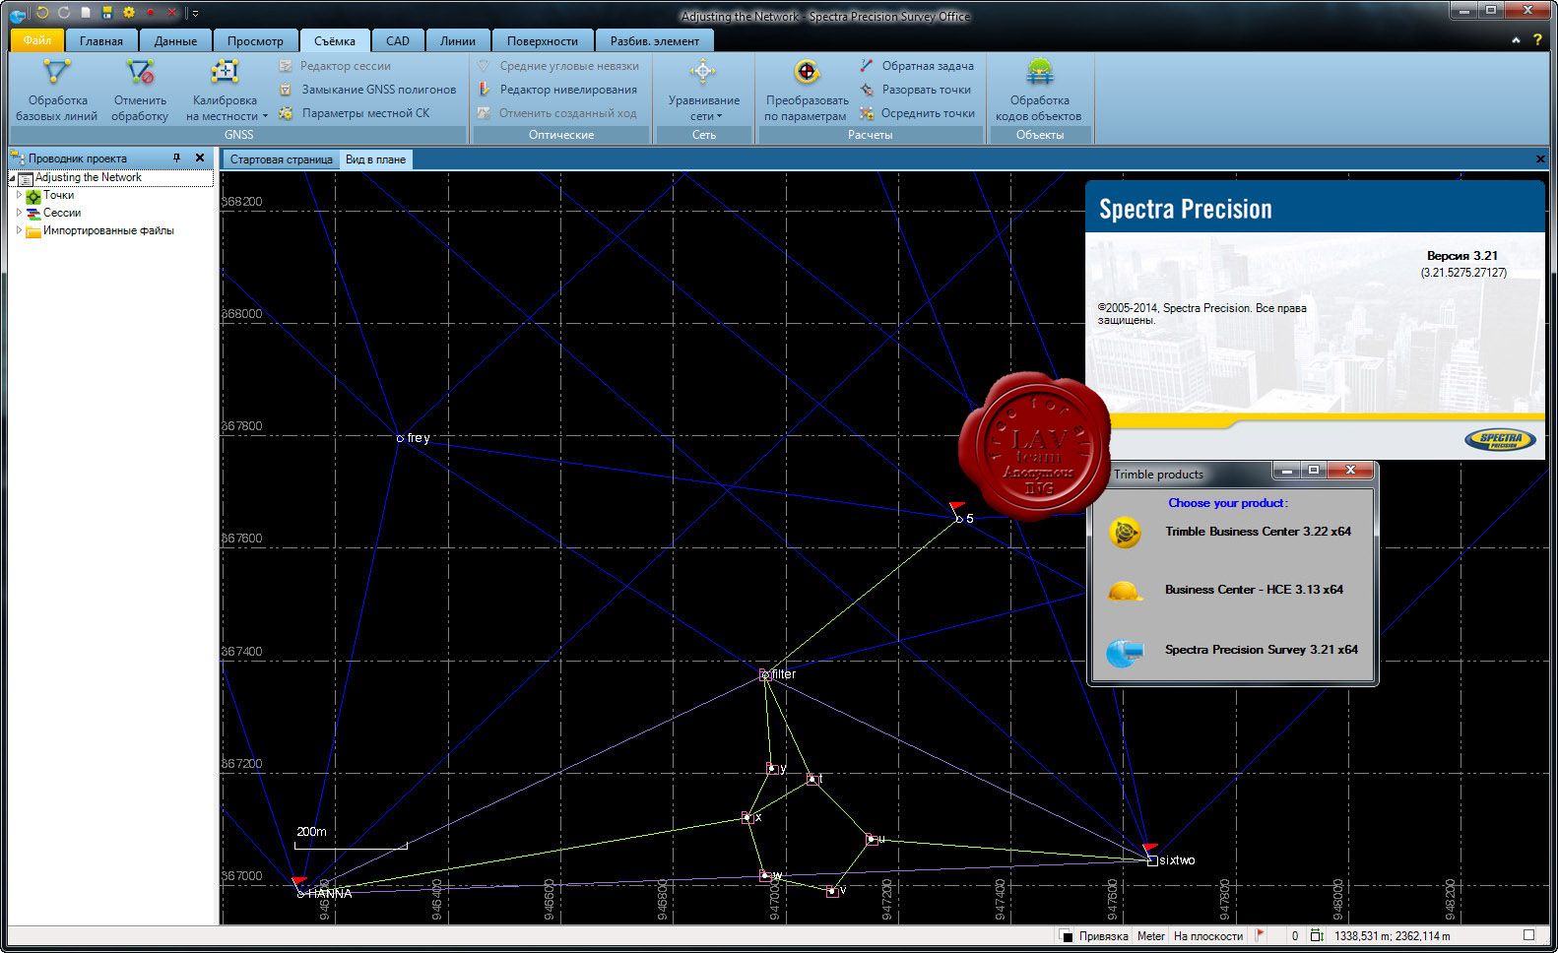Screen dimensions: 1558x953
Task: Close the Проводник проекта panel
Action: [x=200, y=158]
